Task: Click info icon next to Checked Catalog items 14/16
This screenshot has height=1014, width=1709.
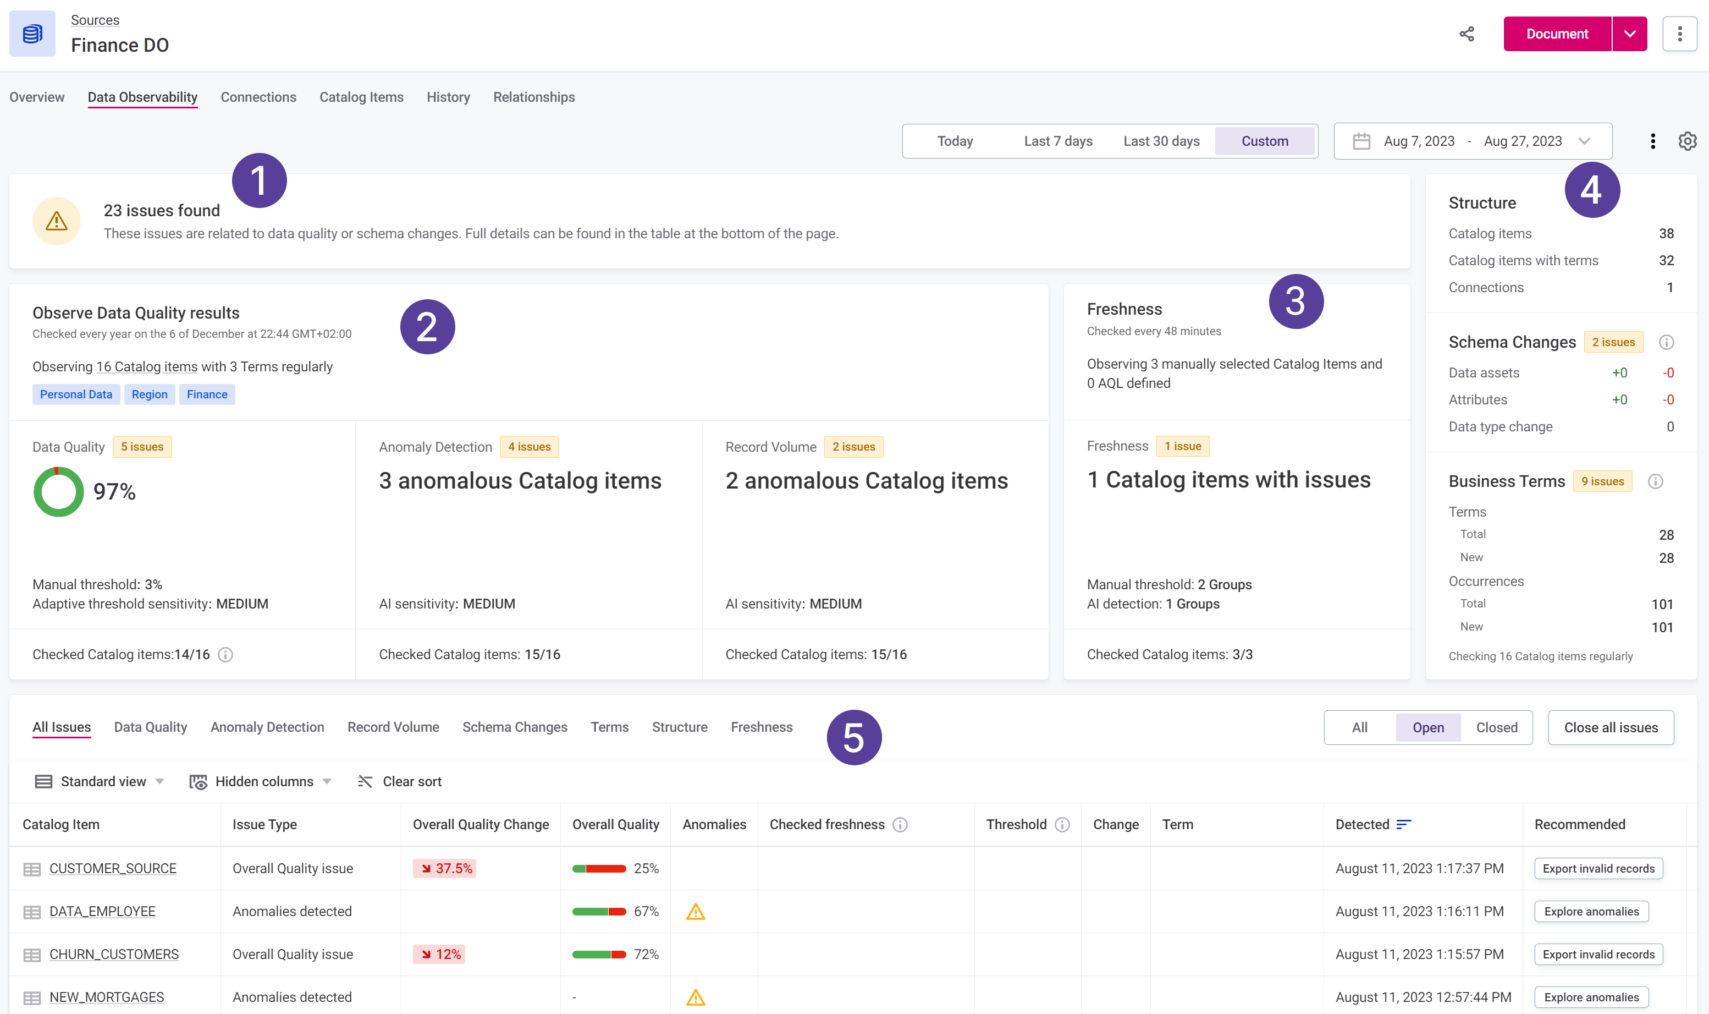Action: [225, 655]
